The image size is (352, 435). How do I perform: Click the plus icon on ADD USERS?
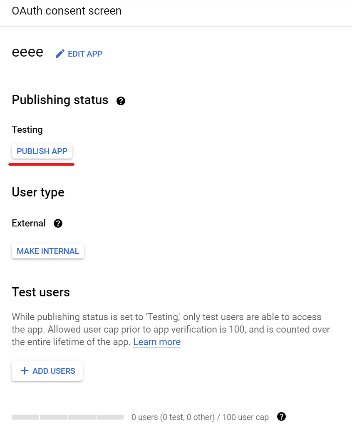pos(25,370)
